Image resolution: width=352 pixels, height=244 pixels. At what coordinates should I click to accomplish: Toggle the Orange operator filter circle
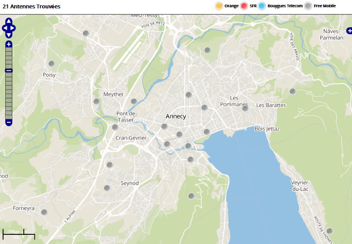[218, 6]
